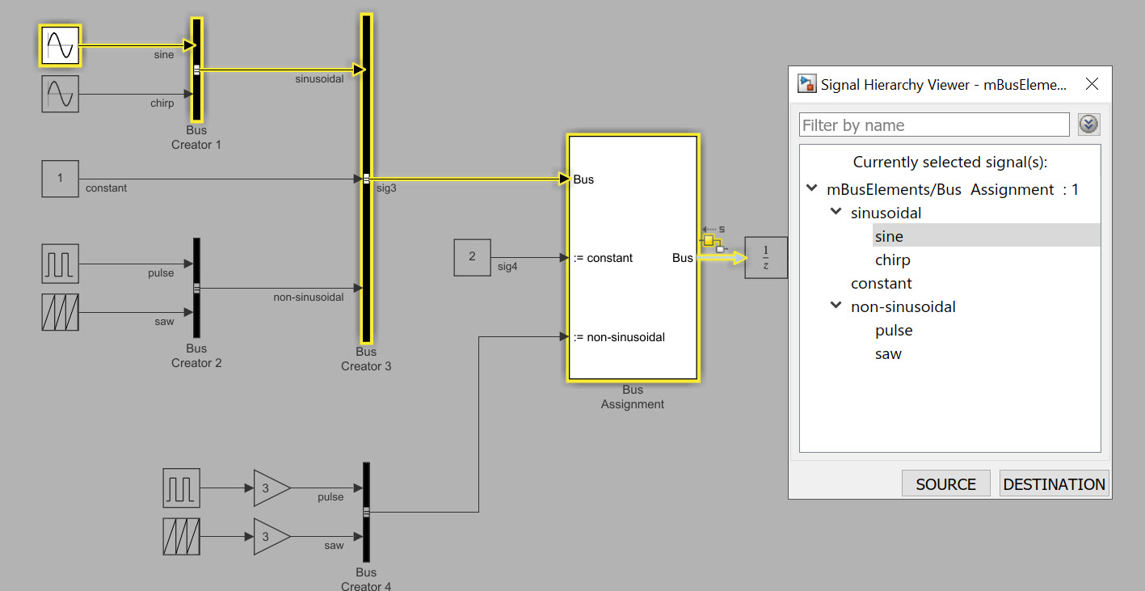Click inside the Filter by name field
This screenshot has height=591, width=1145.
tap(934, 125)
